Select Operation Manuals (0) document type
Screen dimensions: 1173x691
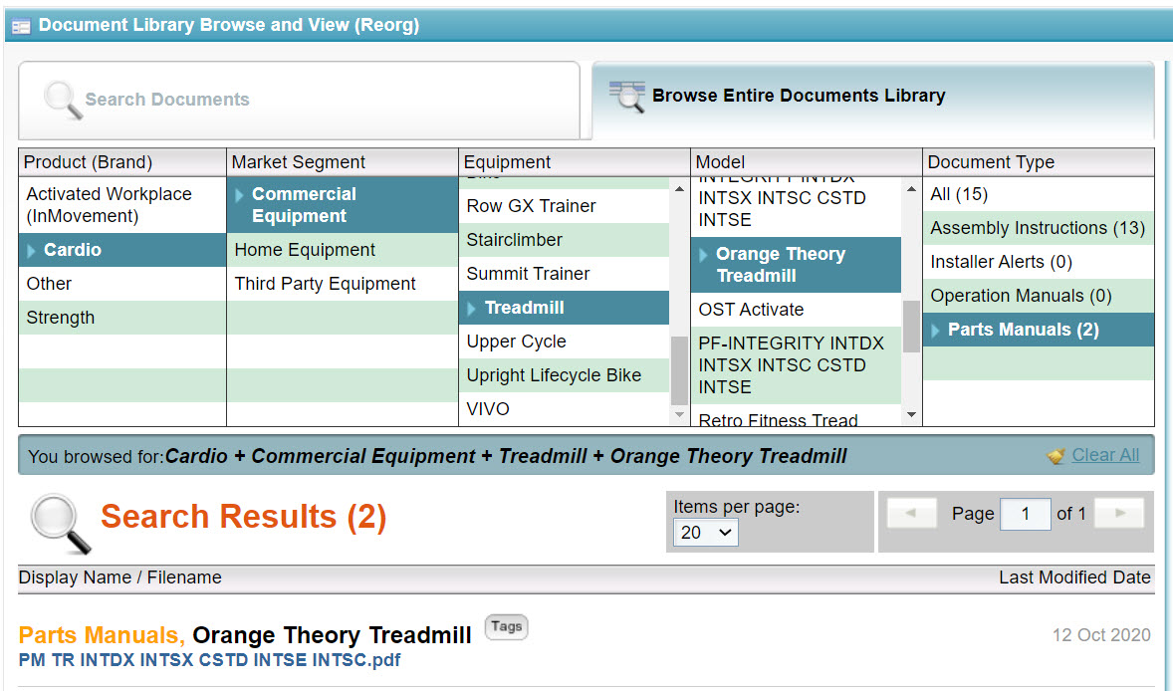[1039, 296]
